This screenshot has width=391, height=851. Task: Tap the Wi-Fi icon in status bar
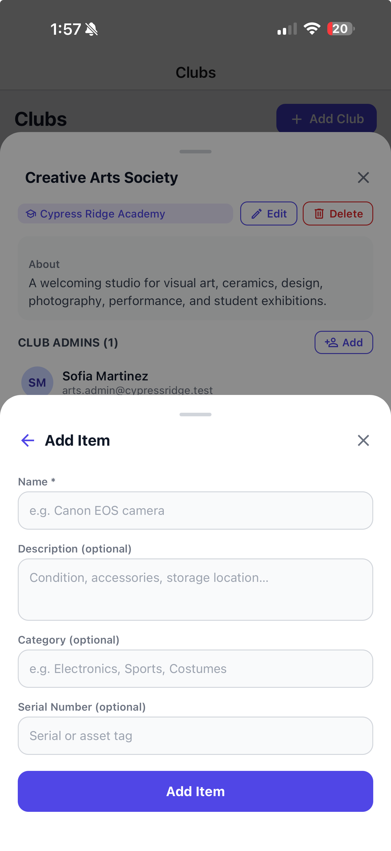tap(312, 29)
